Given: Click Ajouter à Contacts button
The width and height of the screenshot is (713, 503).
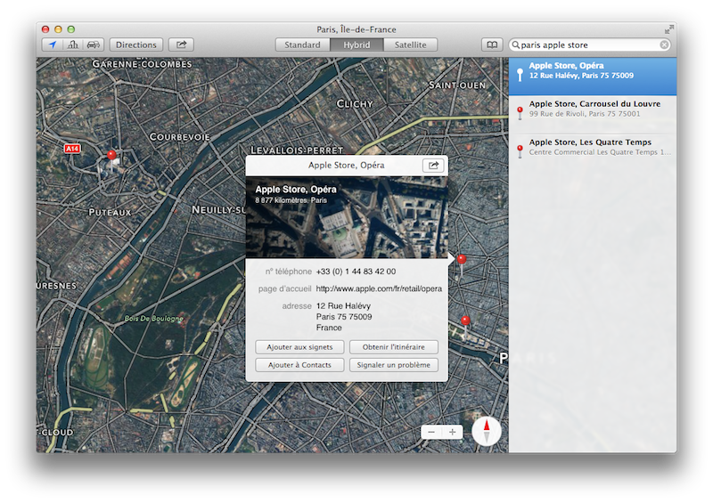Looking at the screenshot, I should (x=299, y=365).
